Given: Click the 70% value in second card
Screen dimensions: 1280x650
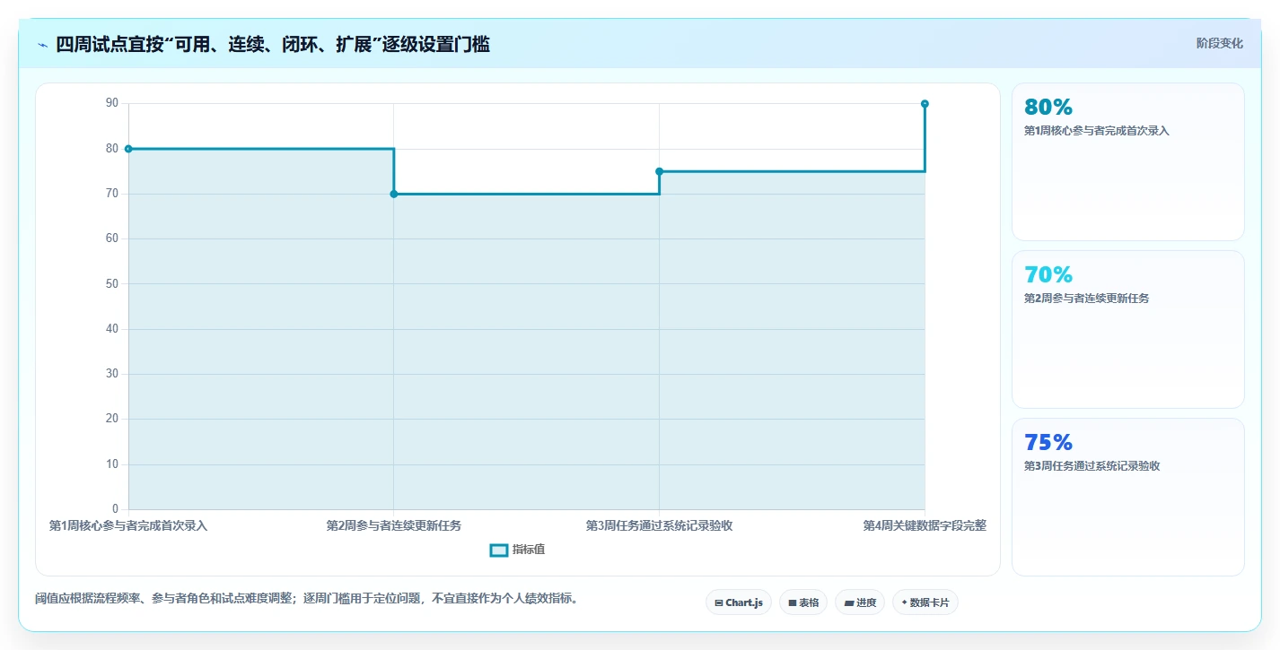Looking at the screenshot, I should 1048,275.
